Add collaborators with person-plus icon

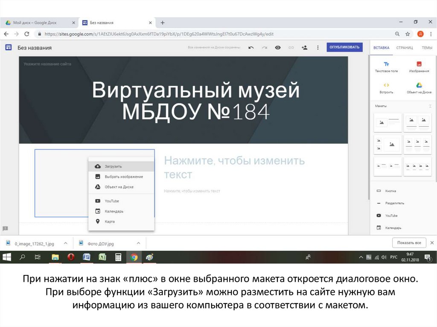coord(304,48)
